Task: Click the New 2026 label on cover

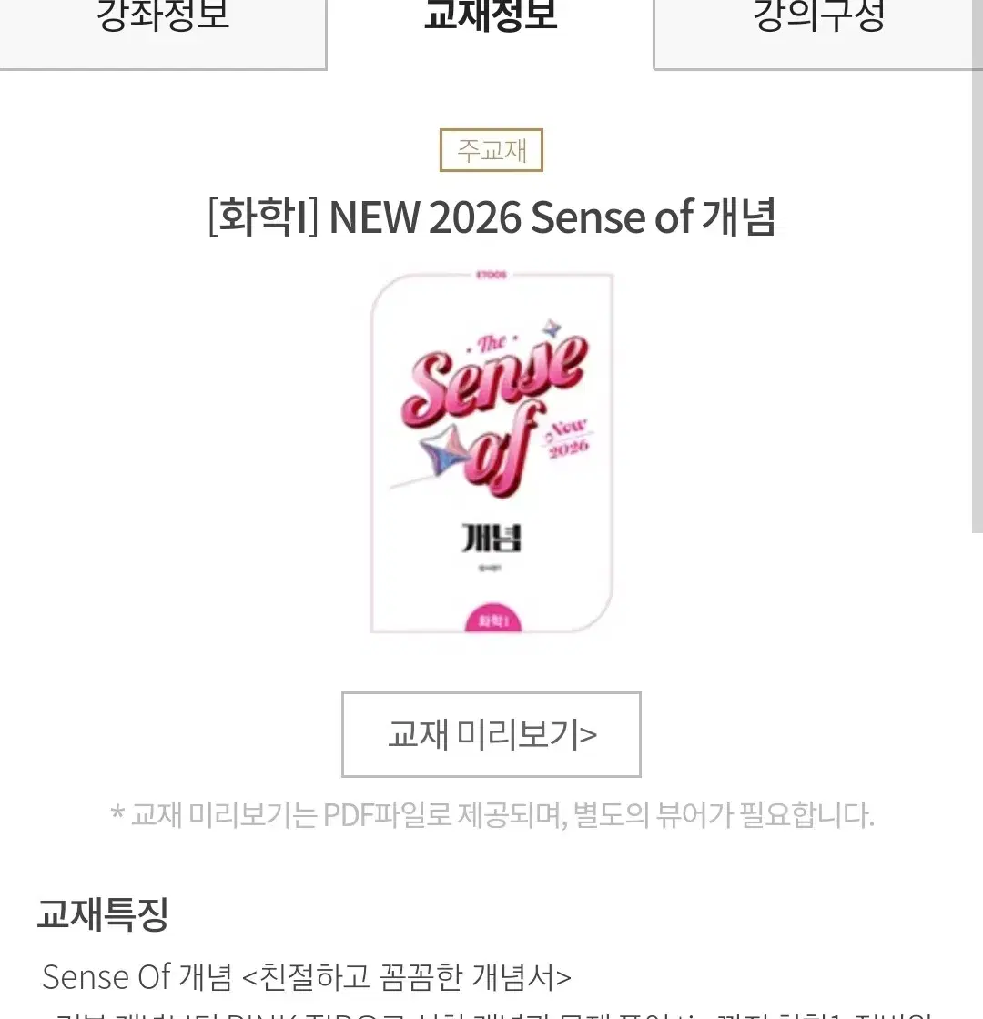Action: 568,438
